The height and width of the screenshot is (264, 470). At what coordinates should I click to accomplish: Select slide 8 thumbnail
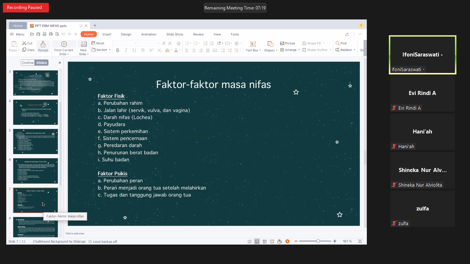click(x=36, y=227)
